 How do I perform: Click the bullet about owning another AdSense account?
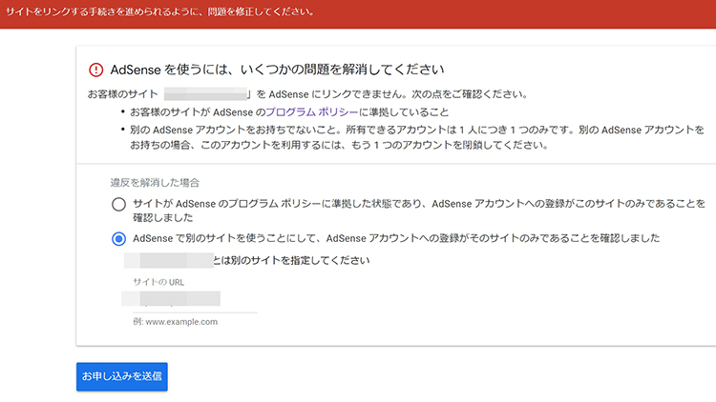417,137
